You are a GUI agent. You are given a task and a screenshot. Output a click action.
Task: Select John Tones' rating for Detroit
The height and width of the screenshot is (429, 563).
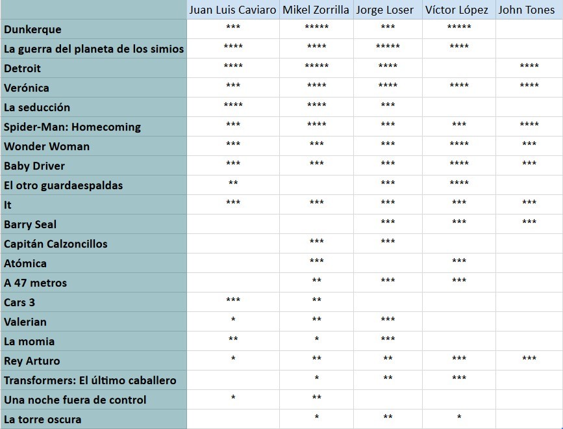click(x=529, y=66)
